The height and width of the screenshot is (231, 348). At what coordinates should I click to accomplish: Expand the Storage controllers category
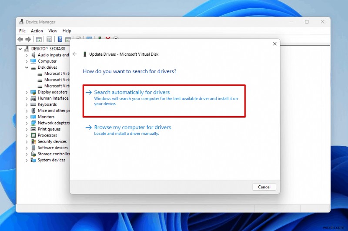tap(27, 154)
